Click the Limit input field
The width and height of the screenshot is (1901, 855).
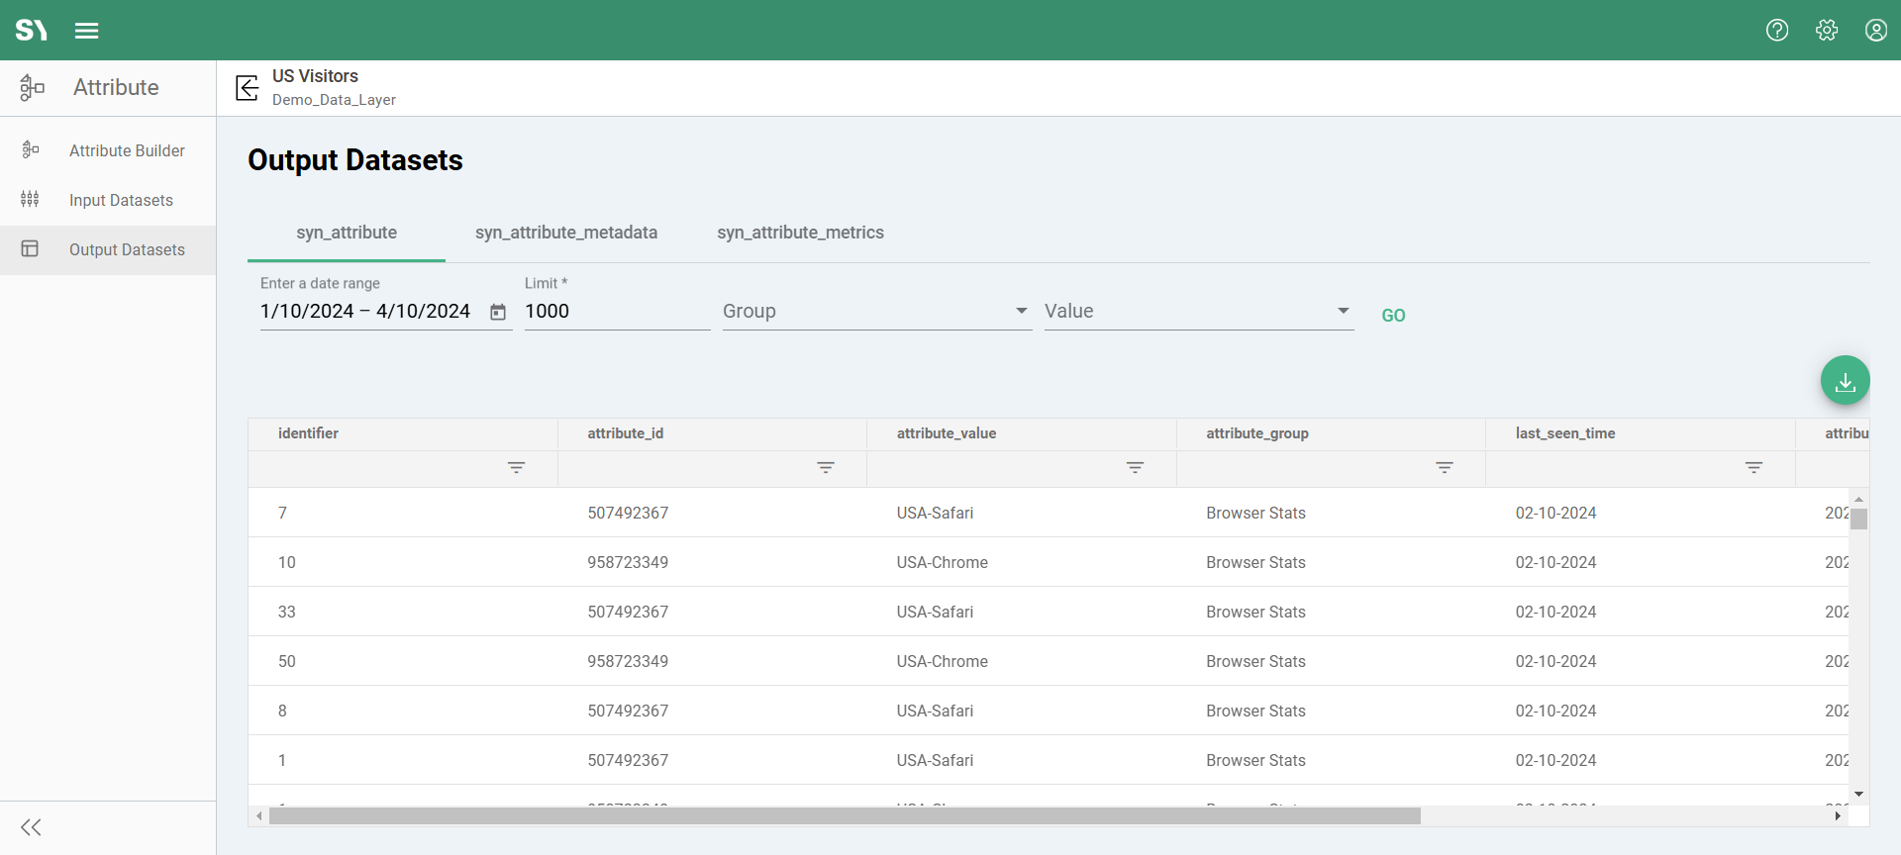tap(616, 312)
